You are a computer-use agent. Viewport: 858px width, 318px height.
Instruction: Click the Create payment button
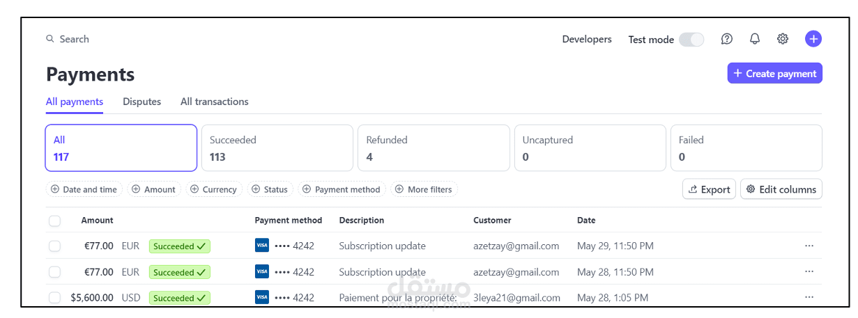tap(774, 73)
